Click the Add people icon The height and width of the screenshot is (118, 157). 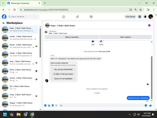coord(93,41)
